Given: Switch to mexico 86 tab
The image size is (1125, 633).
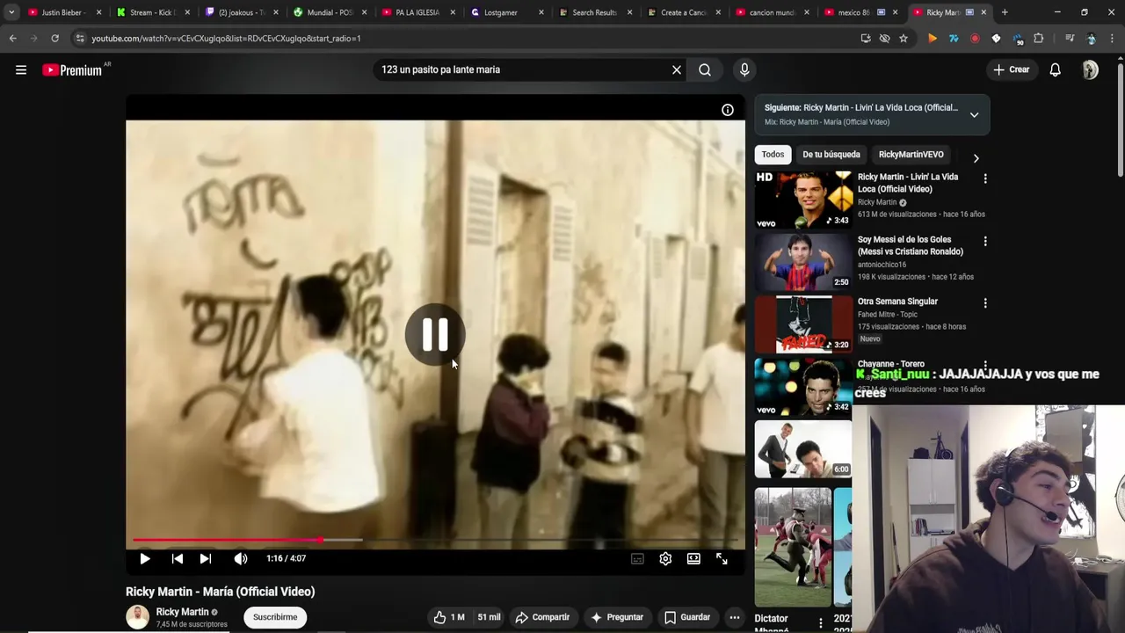Looking at the screenshot, I should (860, 12).
